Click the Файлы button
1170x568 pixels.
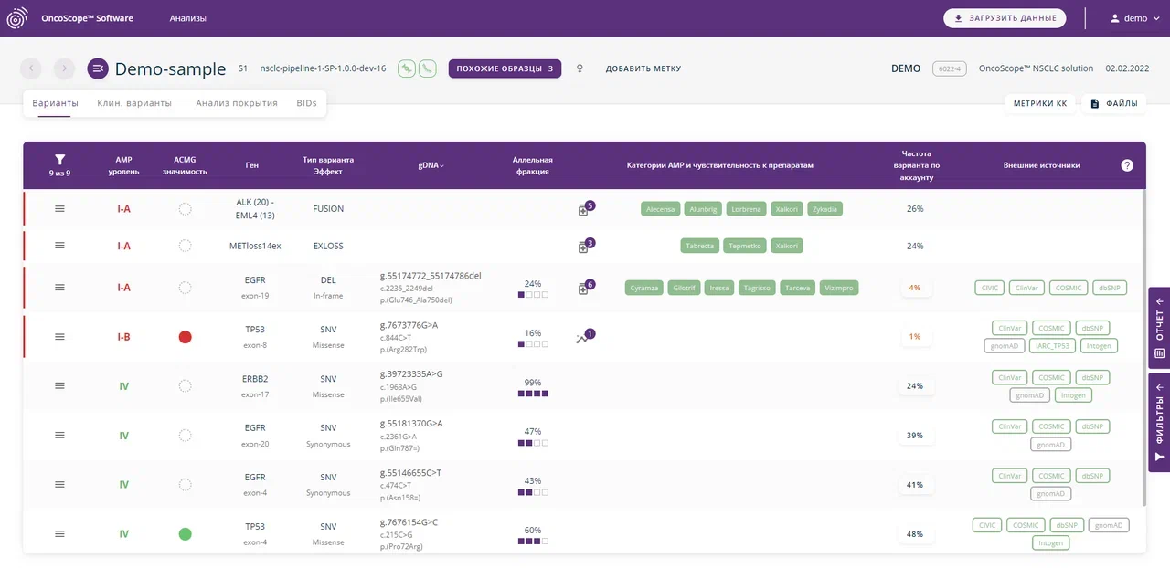(1113, 104)
